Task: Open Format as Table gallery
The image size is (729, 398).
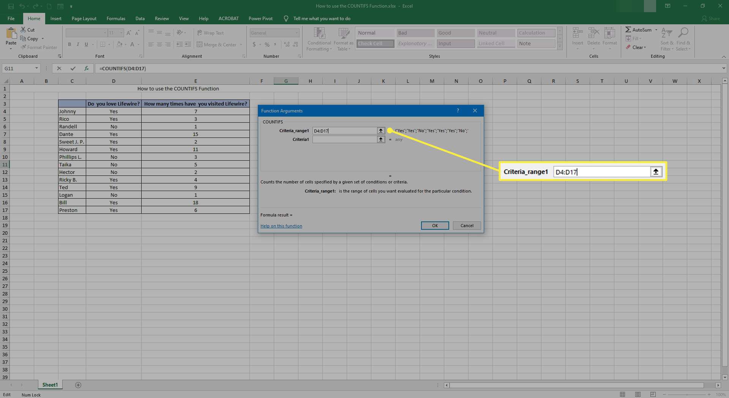Action: pos(344,39)
